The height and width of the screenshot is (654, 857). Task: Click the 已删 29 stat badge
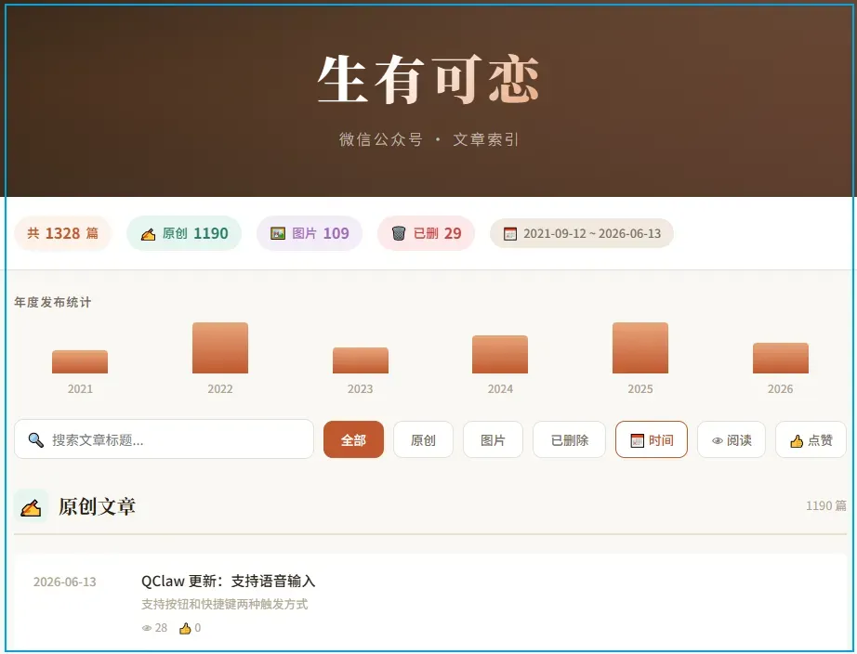tap(427, 233)
